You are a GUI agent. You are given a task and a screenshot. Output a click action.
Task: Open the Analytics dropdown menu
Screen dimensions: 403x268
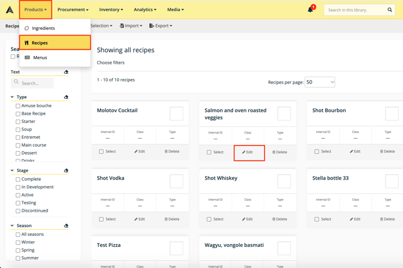(x=145, y=9)
